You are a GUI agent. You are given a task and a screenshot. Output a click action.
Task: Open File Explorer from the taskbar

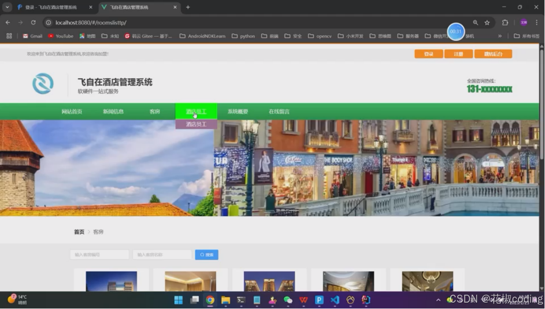[225, 300]
